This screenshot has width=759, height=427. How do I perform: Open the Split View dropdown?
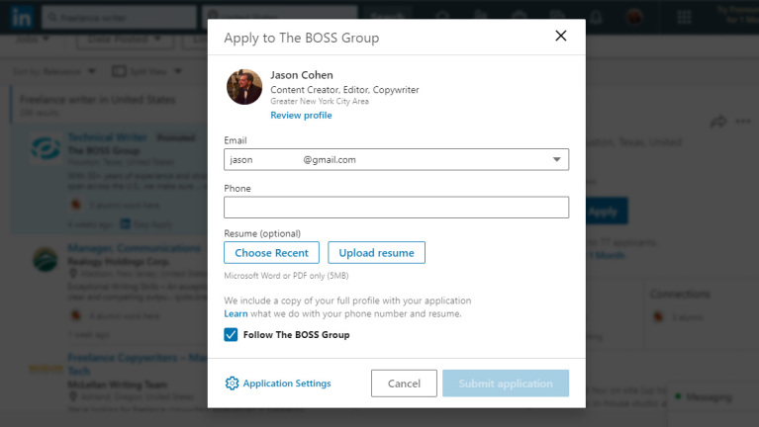tap(147, 71)
